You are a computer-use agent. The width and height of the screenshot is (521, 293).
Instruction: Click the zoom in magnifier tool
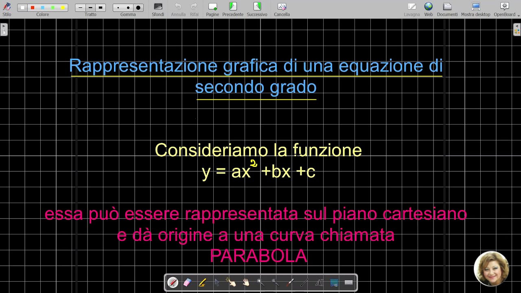pos(260,282)
